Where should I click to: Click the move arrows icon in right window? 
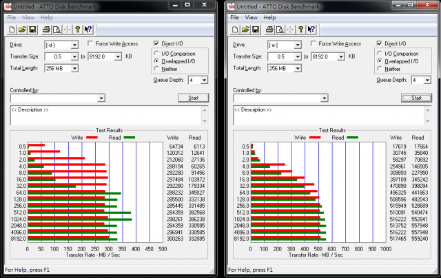(290, 30)
